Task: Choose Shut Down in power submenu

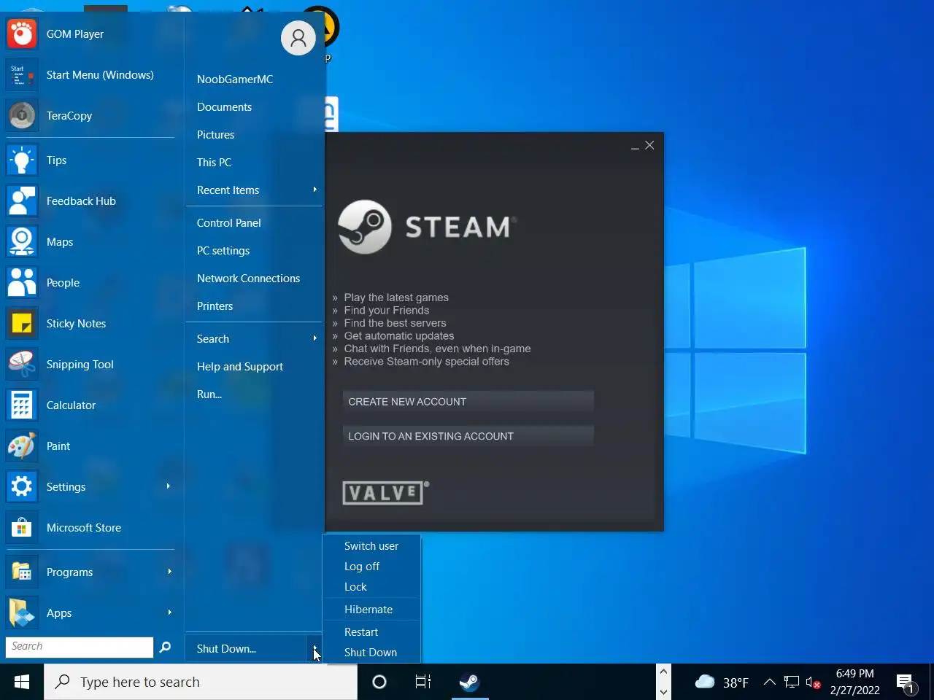Action: click(371, 652)
